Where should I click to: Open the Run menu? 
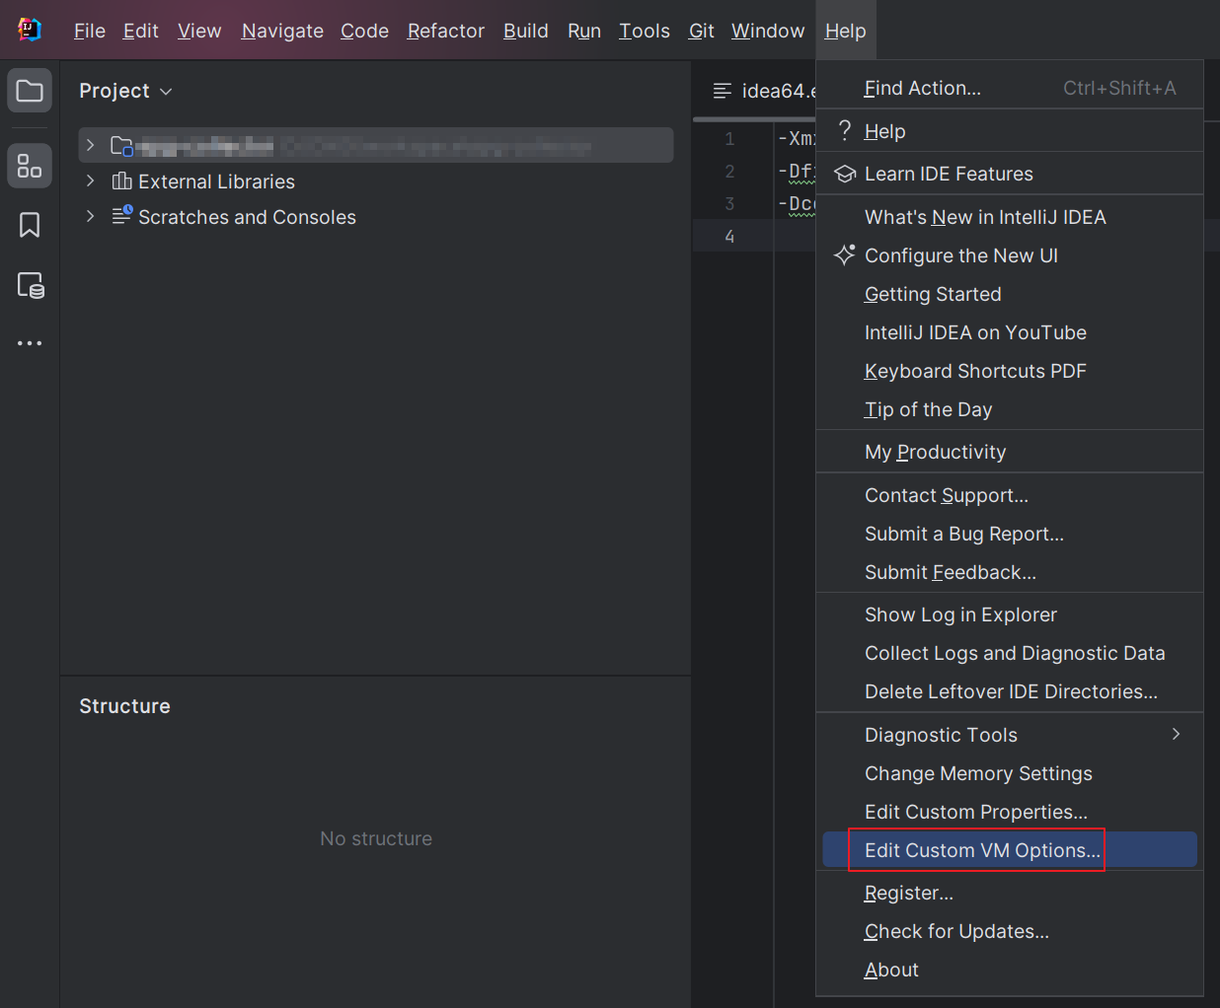tap(584, 31)
